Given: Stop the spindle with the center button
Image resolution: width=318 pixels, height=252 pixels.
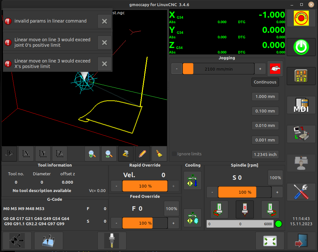Looking at the screenshot, I should point(244,209).
